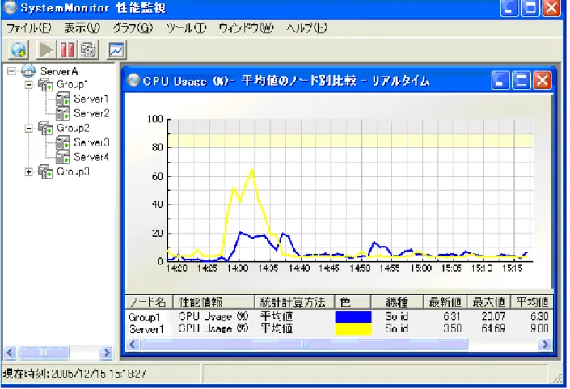Click the legend table horizontal scrollbar thumb

[x=304, y=345]
